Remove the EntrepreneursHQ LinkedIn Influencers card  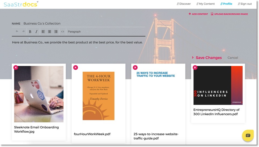point(195,67)
